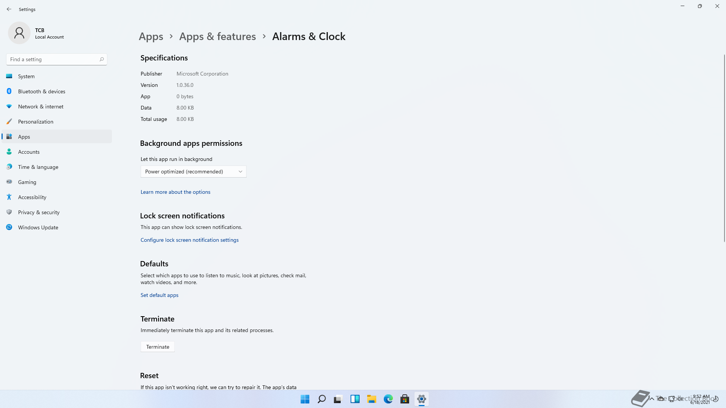Launch Microsoft Edge from taskbar
Viewport: 726px width, 408px height.
click(388, 399)
